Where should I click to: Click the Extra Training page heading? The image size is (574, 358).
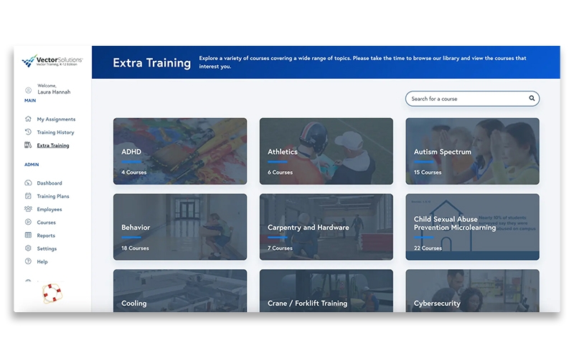pyautogui.click(x=151, y=63)
